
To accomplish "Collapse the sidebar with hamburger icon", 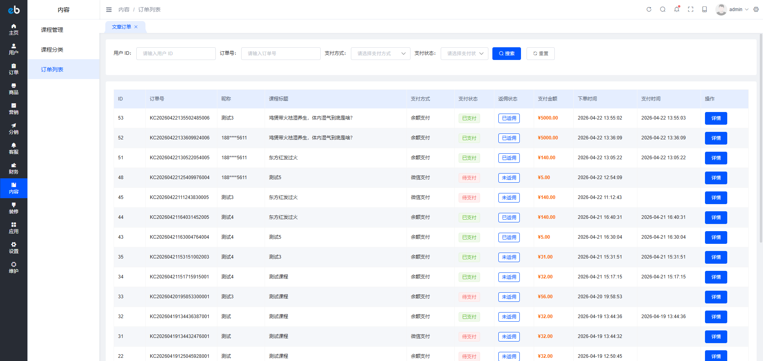I will pyautogui.click(x=109, y=10).
